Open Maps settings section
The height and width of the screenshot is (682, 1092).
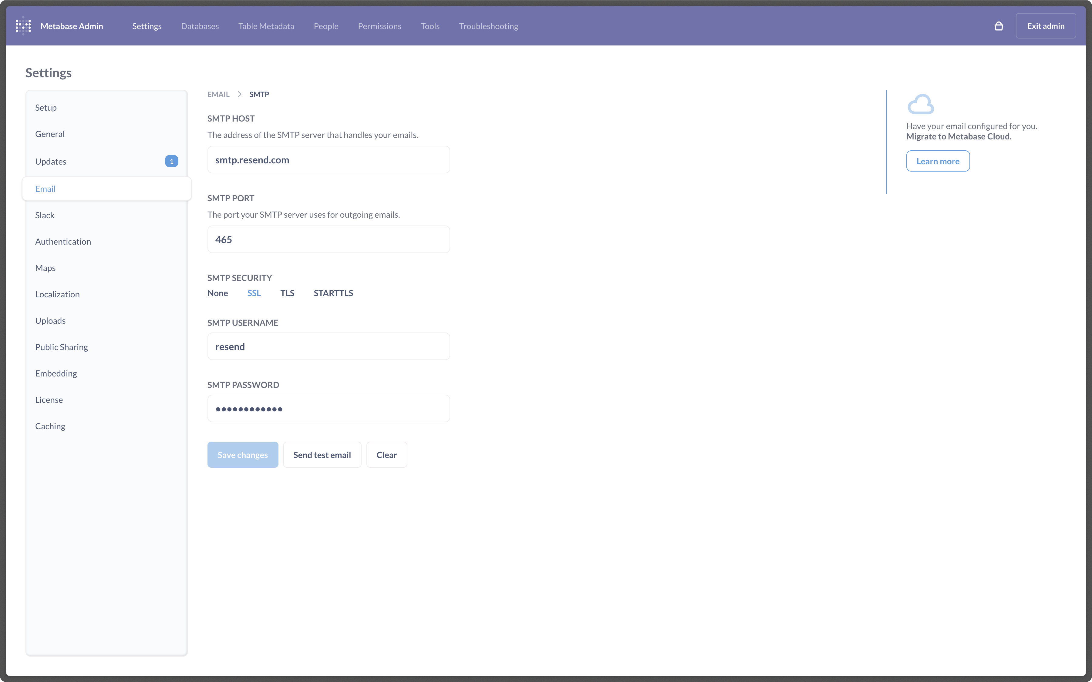click(106, 268)
